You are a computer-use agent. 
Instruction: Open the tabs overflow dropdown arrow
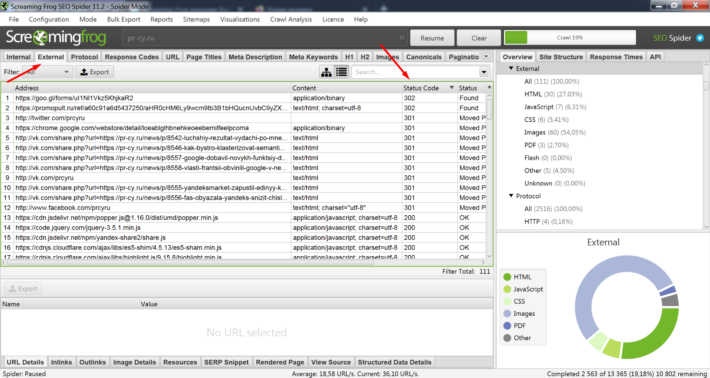pyautogui.click(x=487, y=57)
